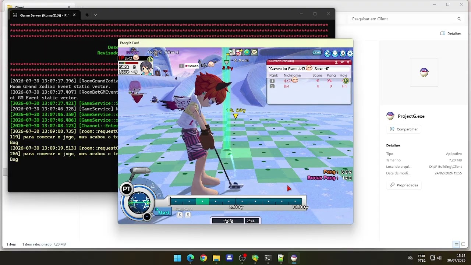This screenshot has height=265, width=471.
Task: Collapse the Current Ranking panel with arrows
Action: coord(348,62)
